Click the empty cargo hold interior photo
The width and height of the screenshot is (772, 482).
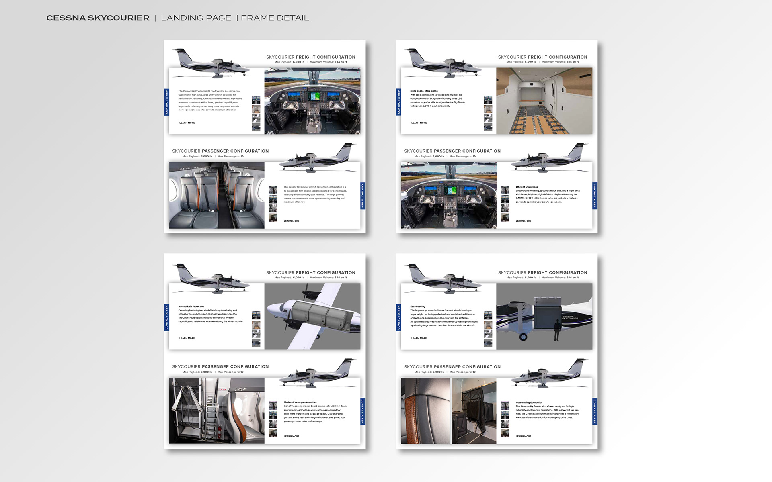pyautogui.click(x=544, y=101)
